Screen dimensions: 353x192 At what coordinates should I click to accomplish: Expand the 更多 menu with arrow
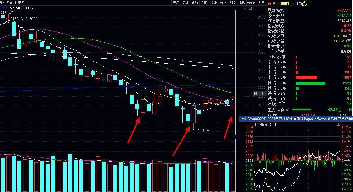click(23, 3)
